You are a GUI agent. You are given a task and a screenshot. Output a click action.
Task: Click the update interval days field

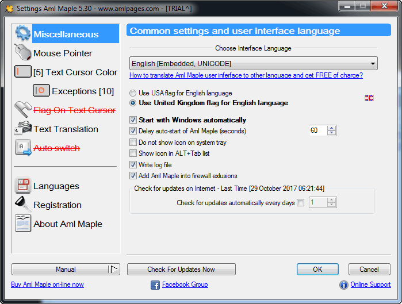(x=318, y=202)
